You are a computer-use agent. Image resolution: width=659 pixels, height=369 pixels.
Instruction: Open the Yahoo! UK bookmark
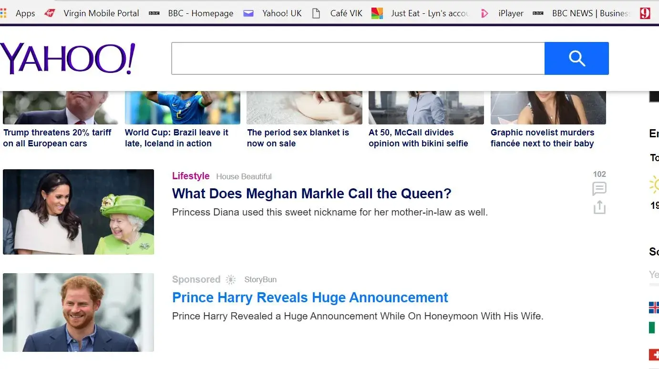click(273, 13)
